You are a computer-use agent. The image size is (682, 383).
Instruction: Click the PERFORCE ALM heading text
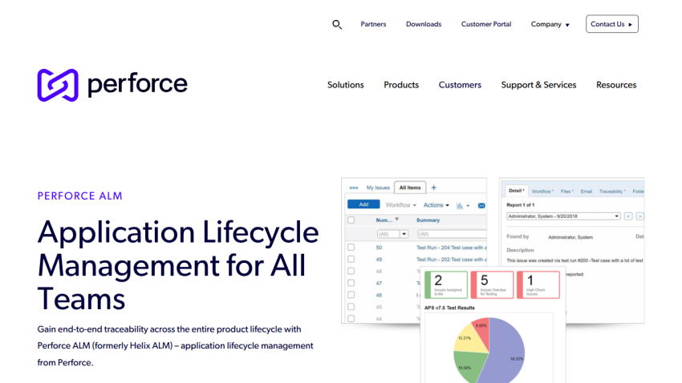(80, 196)
